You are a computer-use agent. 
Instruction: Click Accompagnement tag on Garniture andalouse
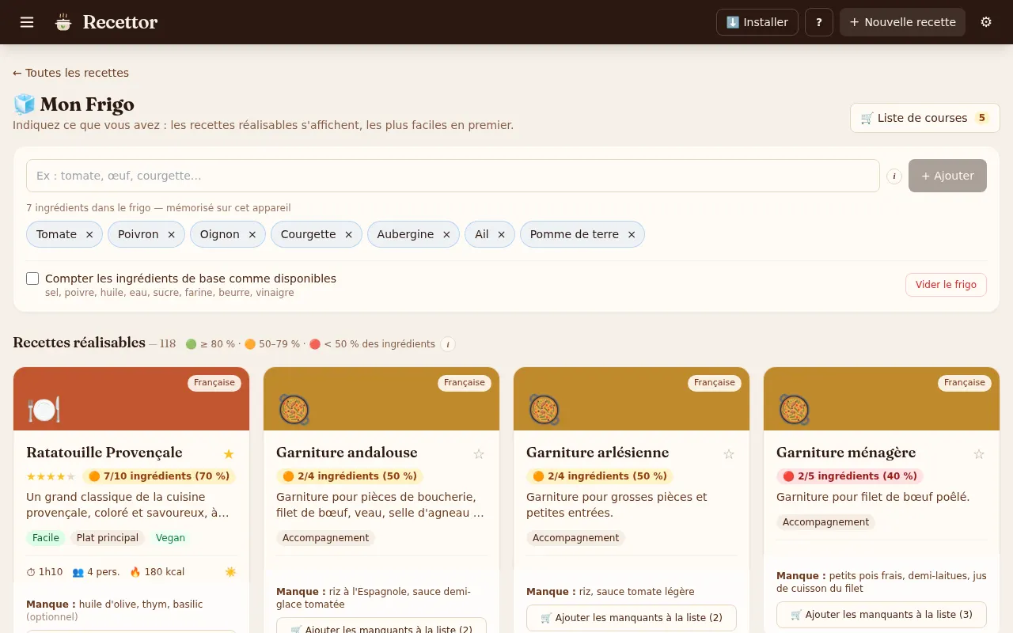(x=325, y=538)
